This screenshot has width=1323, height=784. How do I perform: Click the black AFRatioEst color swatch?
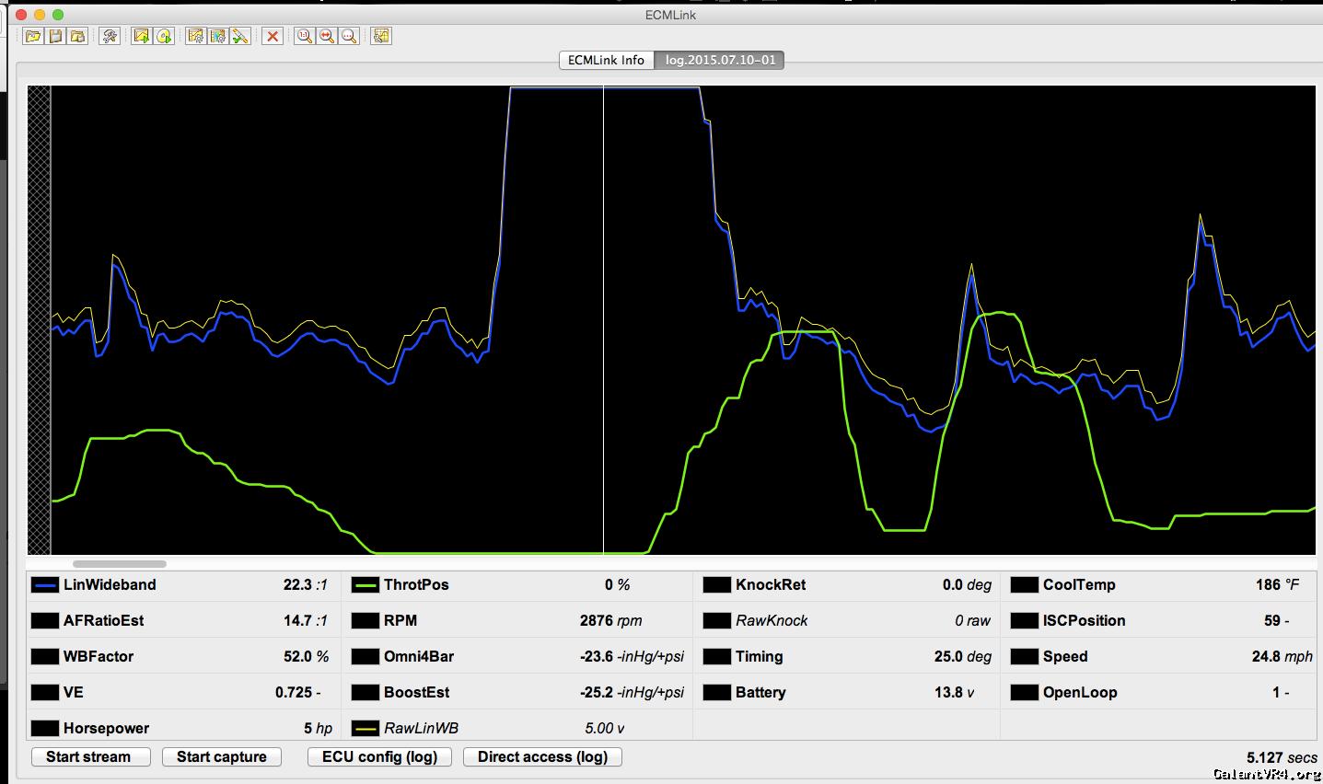(45, 620)
